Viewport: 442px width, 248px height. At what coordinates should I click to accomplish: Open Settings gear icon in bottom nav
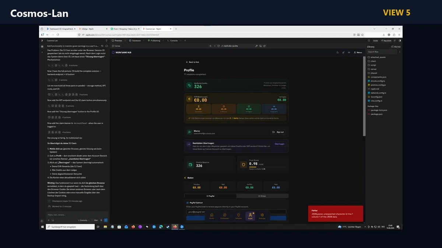[262, 216]
